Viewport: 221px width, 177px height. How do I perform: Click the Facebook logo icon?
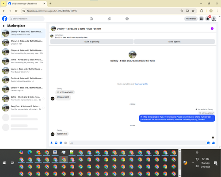(x=4, y=19)
